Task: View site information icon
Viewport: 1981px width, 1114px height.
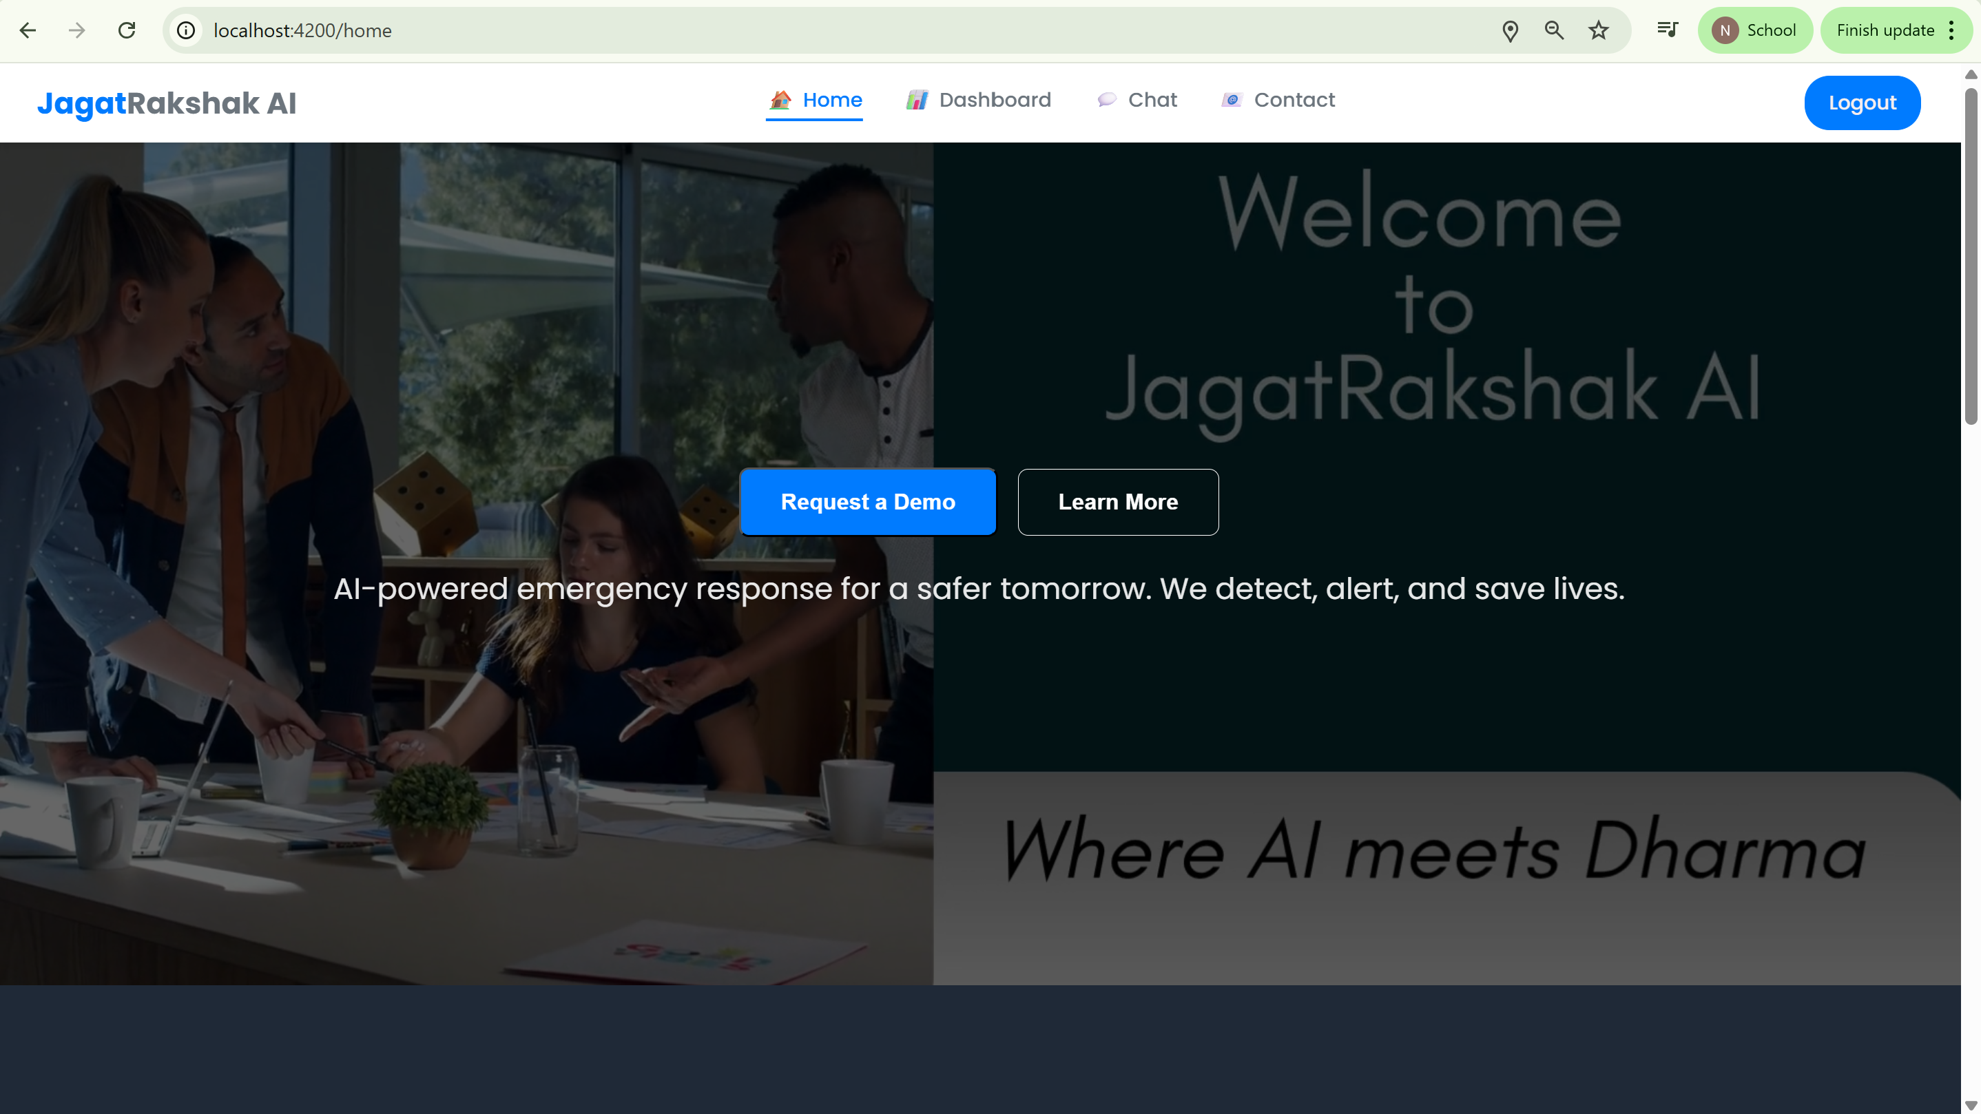Action: coord(186,31)
